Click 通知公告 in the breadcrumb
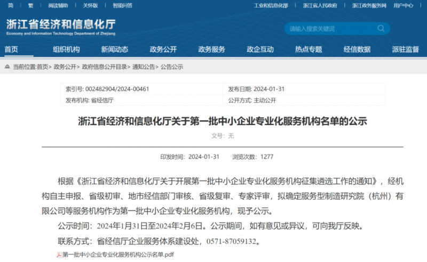 click(144, 67)
